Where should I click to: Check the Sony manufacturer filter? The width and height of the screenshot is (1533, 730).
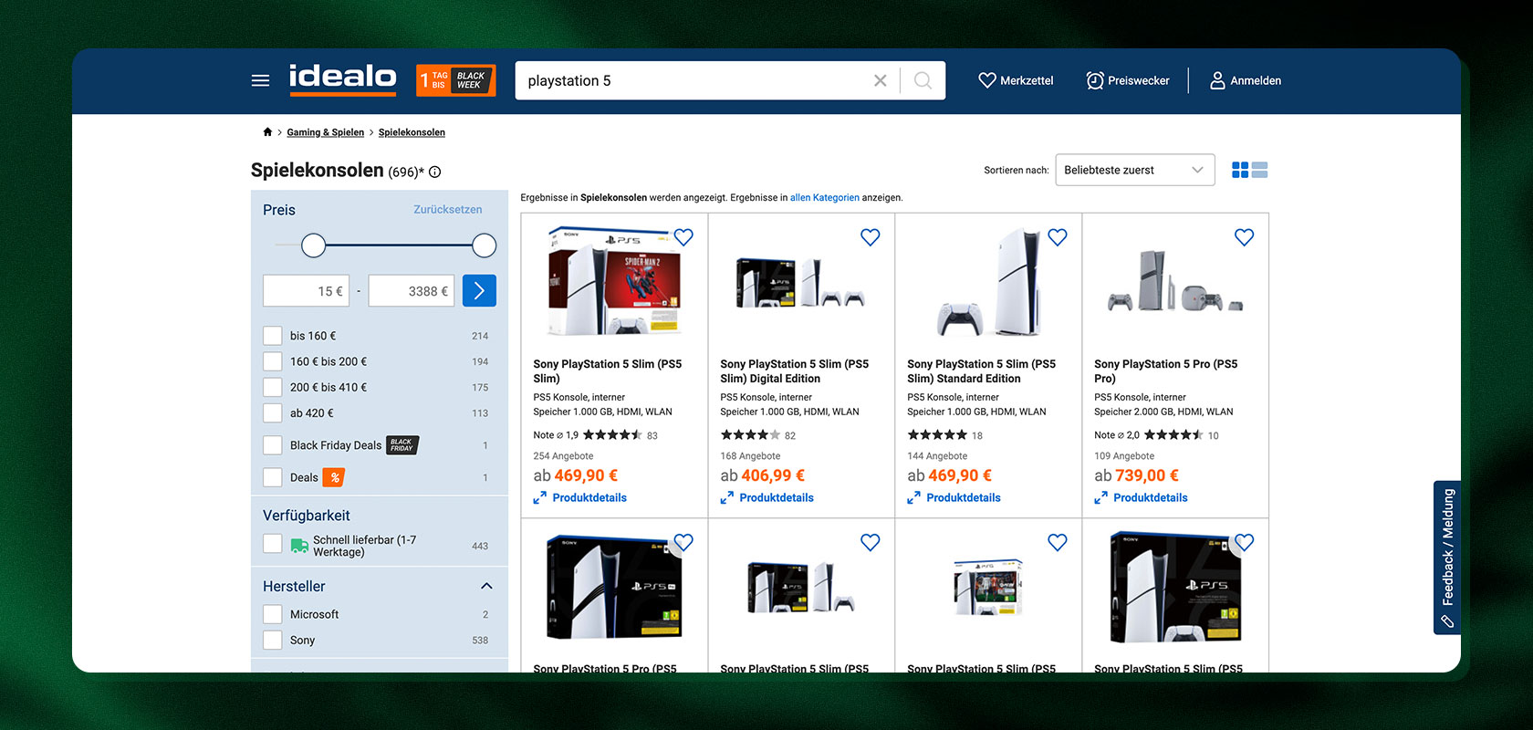(272, 640)
